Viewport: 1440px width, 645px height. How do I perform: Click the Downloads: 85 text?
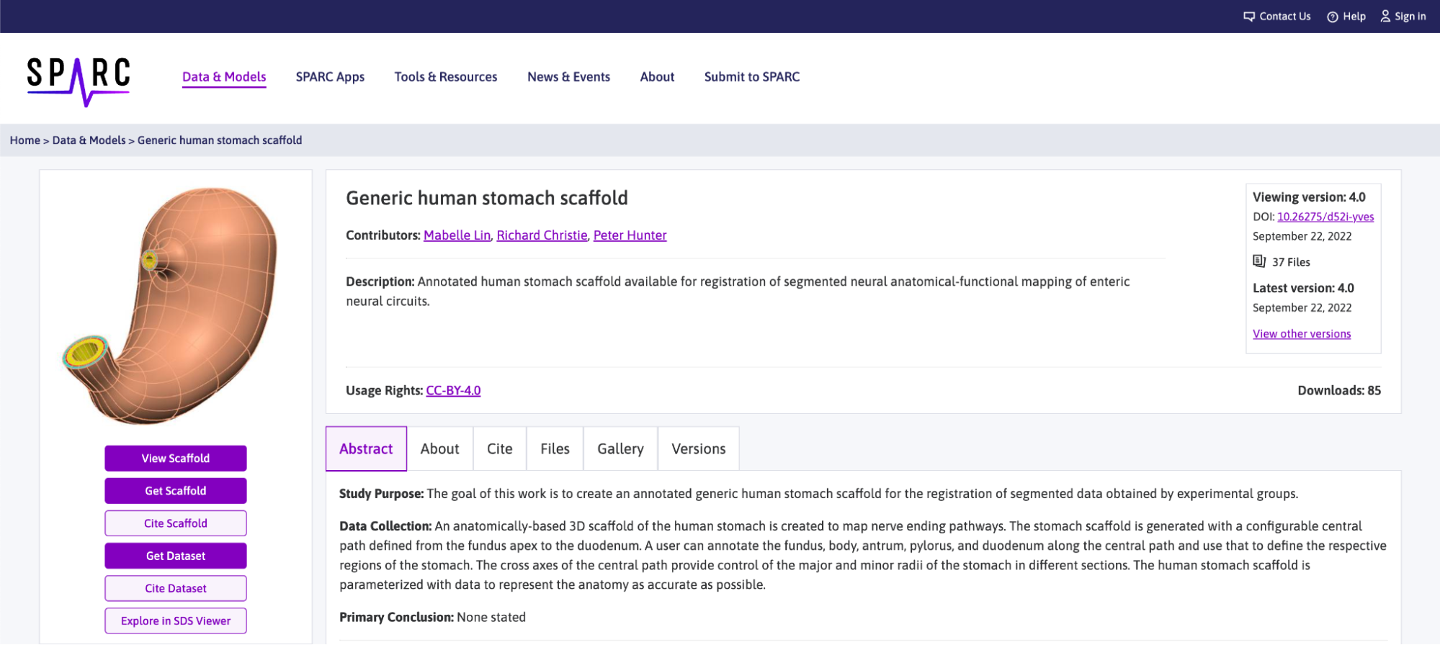1339,390
